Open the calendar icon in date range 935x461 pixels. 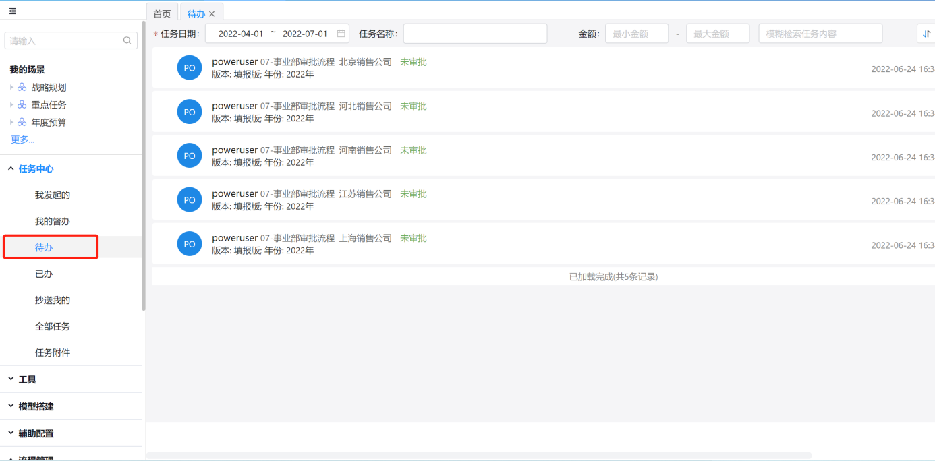coord(341,34)
